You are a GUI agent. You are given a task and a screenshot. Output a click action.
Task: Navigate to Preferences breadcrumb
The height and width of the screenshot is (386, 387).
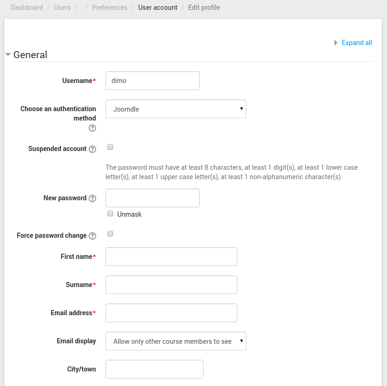(109, 8)
